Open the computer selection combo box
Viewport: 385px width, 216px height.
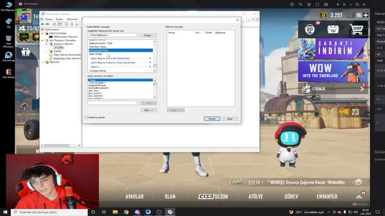(114, 35)
